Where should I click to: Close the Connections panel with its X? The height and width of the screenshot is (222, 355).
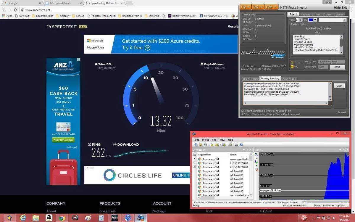[251, 149]
